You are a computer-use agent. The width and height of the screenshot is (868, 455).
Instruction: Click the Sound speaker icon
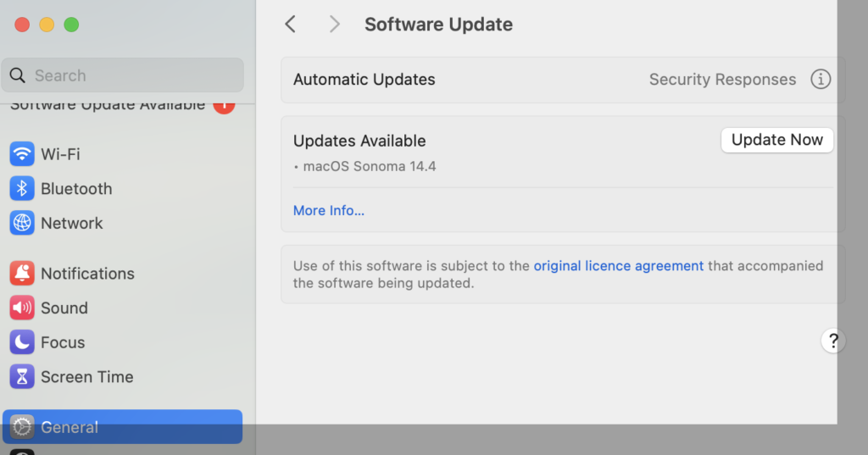coord(22,308)
